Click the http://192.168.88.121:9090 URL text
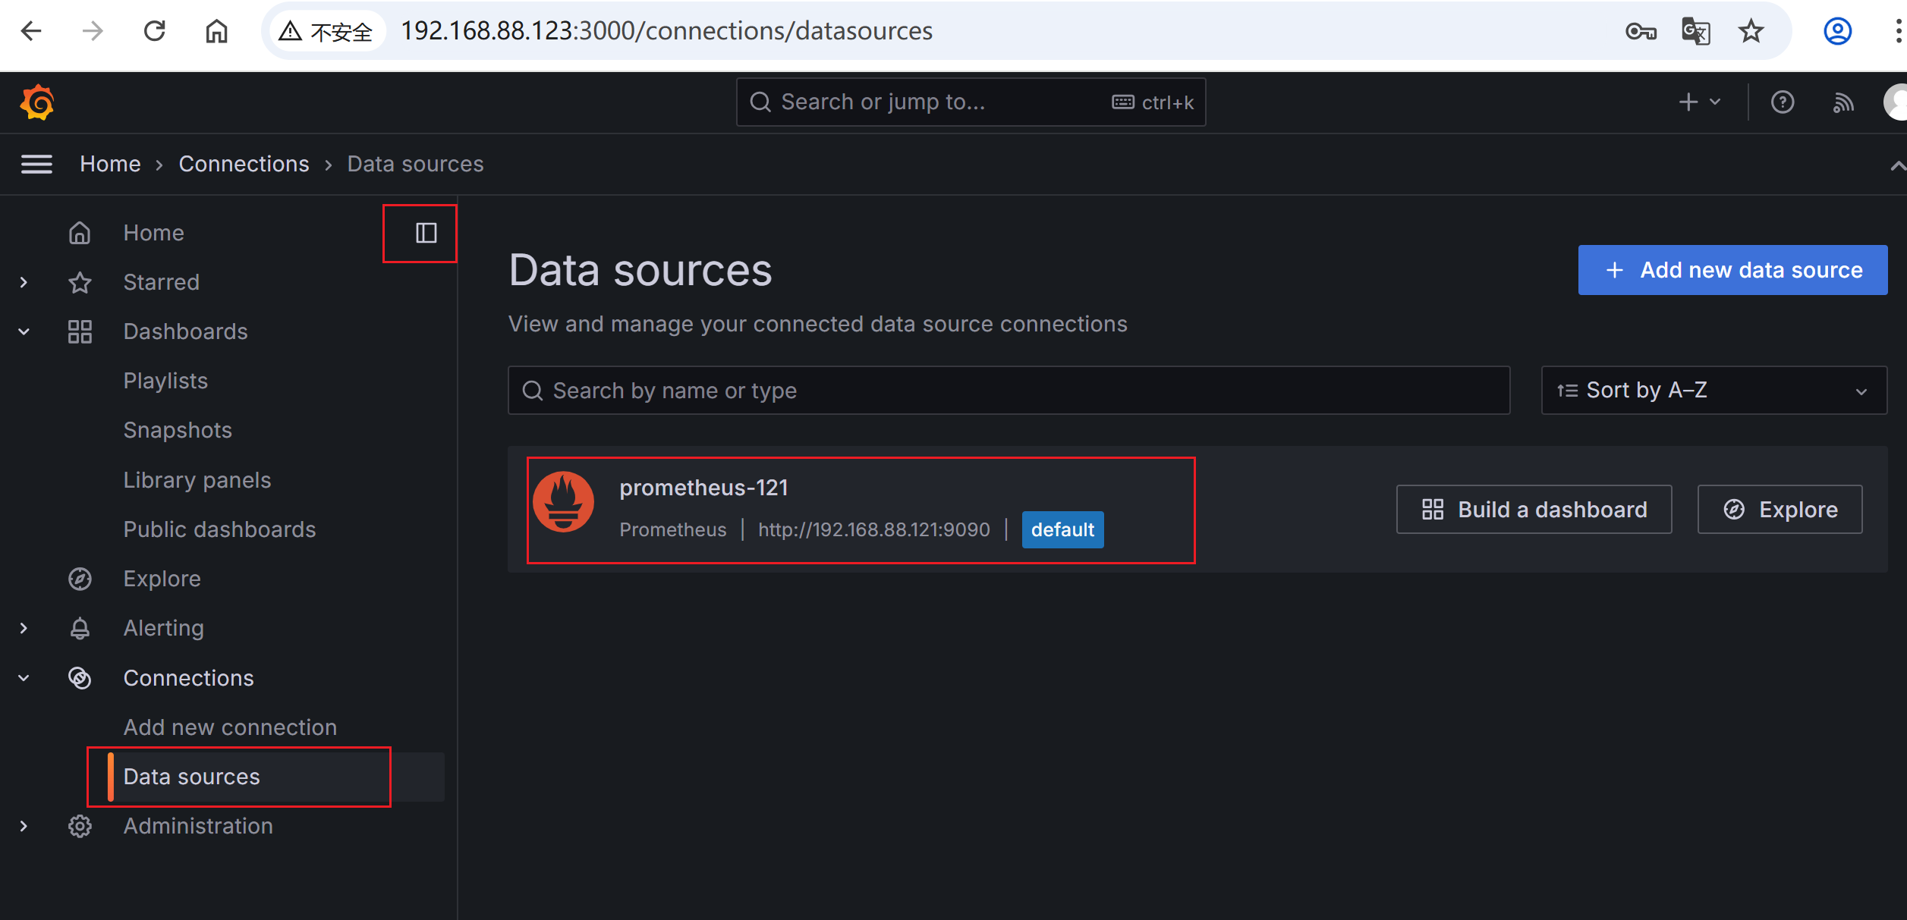Viewport: 1907px width, 920px height. pyautogui.click(x=874, y=529)
